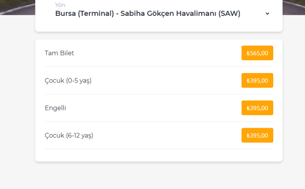This screenshot has width=305, height=189.
Task: Select the Tam Bilet ticket label
Action: point(59,53)
